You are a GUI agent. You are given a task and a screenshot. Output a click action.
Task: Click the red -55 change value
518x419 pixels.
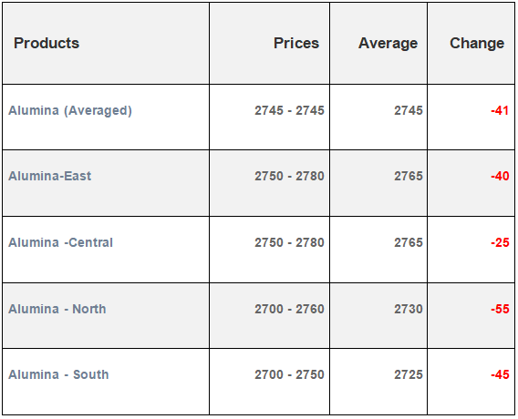500,309
